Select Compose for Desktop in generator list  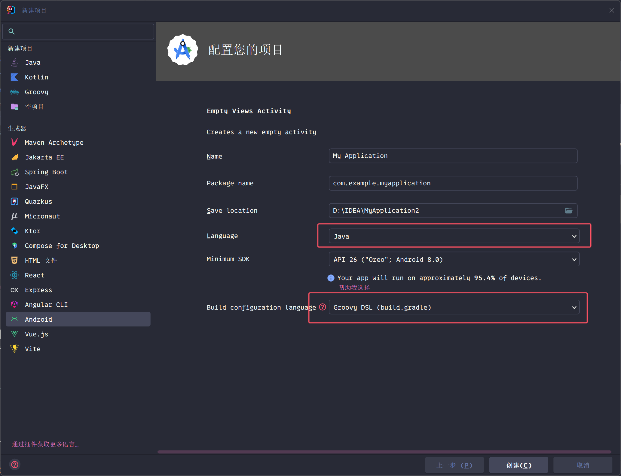(x=62, y=246)
